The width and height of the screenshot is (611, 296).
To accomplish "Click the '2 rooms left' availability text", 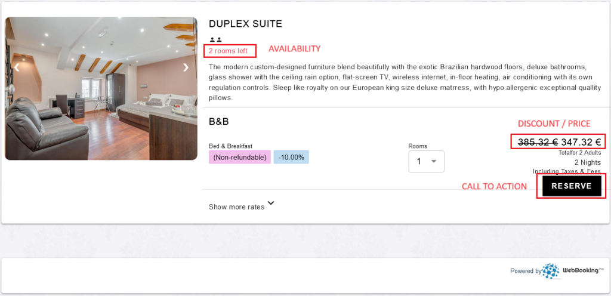I will pyautogui.click(x=228, y=51).
